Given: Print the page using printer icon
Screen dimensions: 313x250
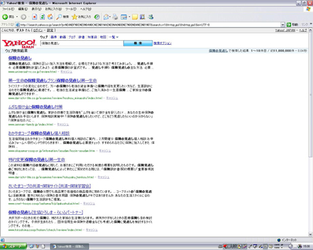Looking at the screenshot, I should click(115, 17).
